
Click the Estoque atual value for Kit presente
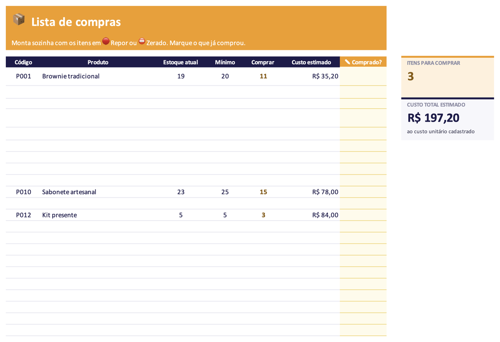tap(181, 215)
